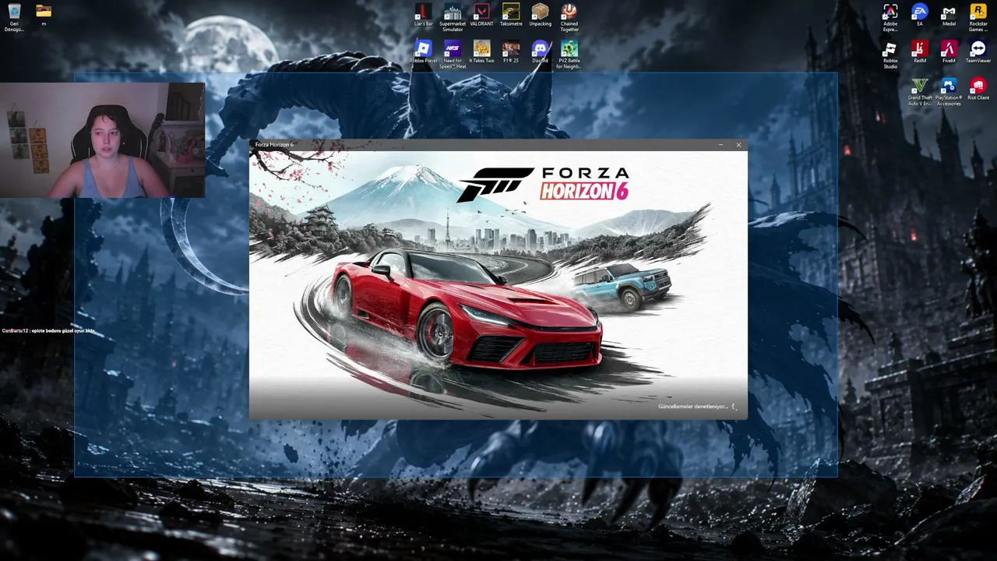997x561 pixels.
Task: Click the Roblox Player shortcut
Action: click(423, 51)
